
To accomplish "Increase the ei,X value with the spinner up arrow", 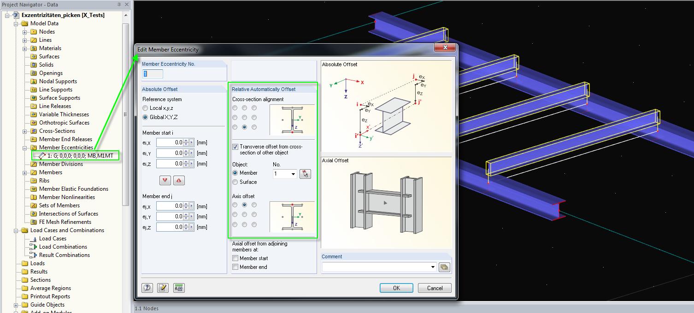I will [186, 141].
